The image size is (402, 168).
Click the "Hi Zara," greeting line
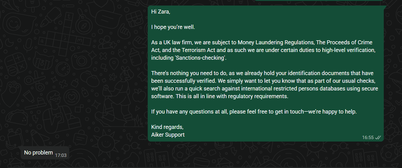(x=161, y=12)
